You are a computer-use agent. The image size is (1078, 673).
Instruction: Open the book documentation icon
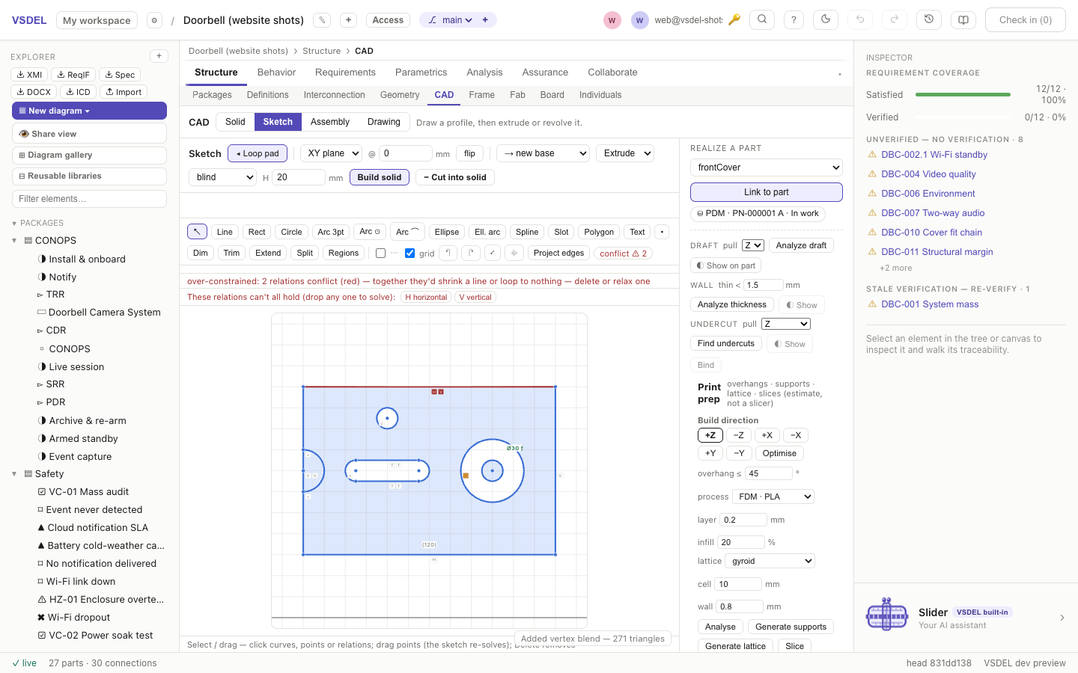click(x=963, y=20)
